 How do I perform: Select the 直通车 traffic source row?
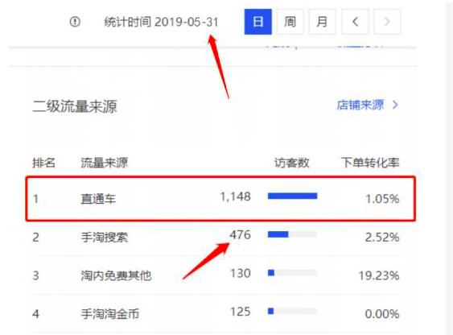point(220,199)
